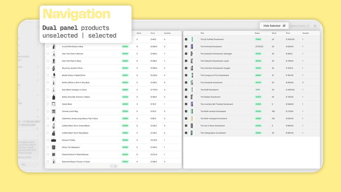The image size is (341, 192).
Task: Open The Archived Snowboard thumbnail image
Action: [192, 47]
